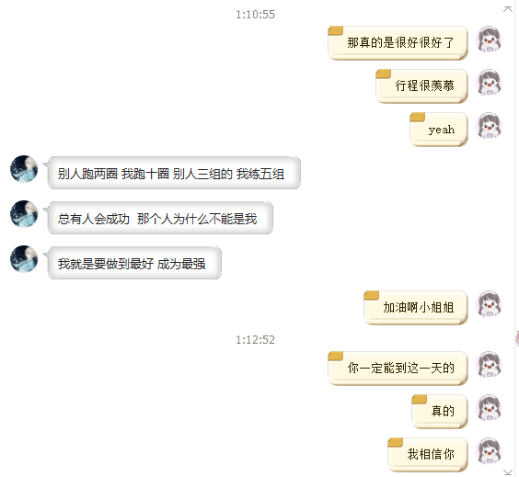Click avatar beside '我相信你' message
The image size is (519, 477).
point(489,451)
